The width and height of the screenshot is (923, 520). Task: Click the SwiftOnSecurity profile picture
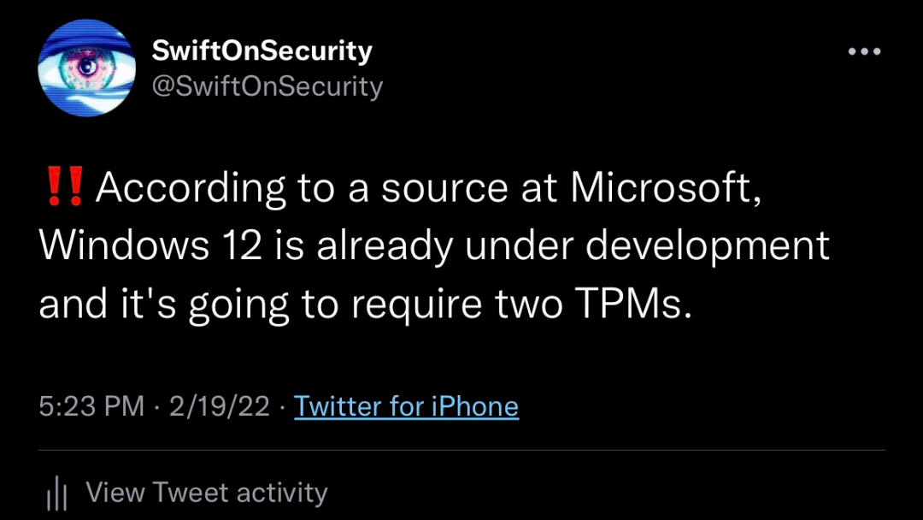point(85,64)
